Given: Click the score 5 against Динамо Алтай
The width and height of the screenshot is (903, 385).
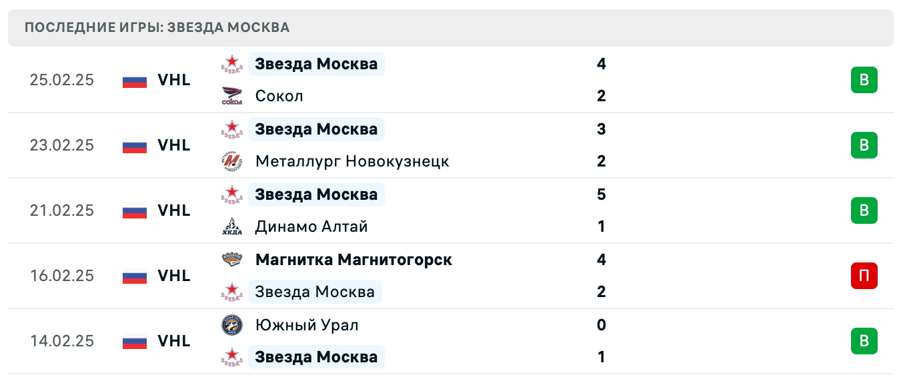Looking at the screenshot, I should pos(601,194).
